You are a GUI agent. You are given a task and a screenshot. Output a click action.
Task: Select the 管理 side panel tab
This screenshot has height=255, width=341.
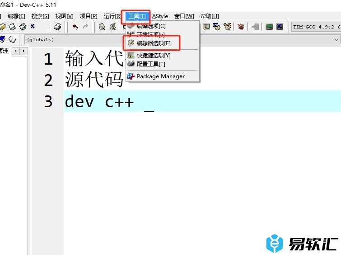click(x=4, y=51)
